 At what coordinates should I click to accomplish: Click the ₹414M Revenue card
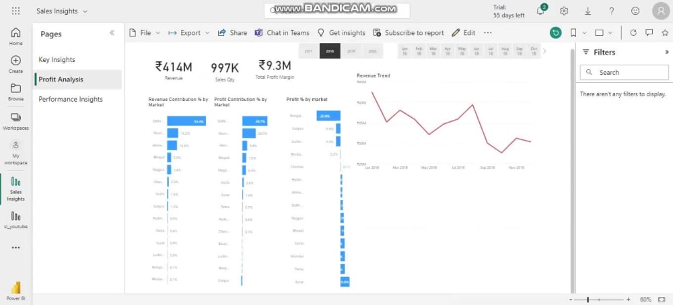174,70
